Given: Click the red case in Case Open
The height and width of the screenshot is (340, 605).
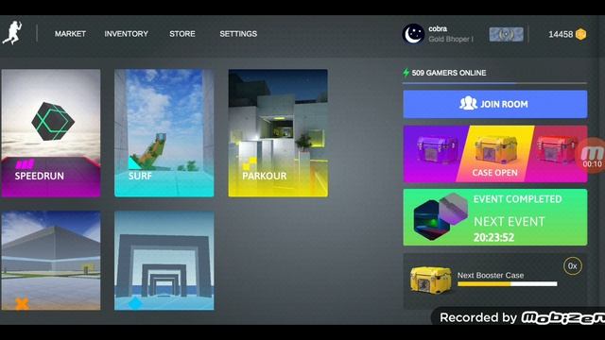Looking at the screenshot, I should tap(556, 150).
